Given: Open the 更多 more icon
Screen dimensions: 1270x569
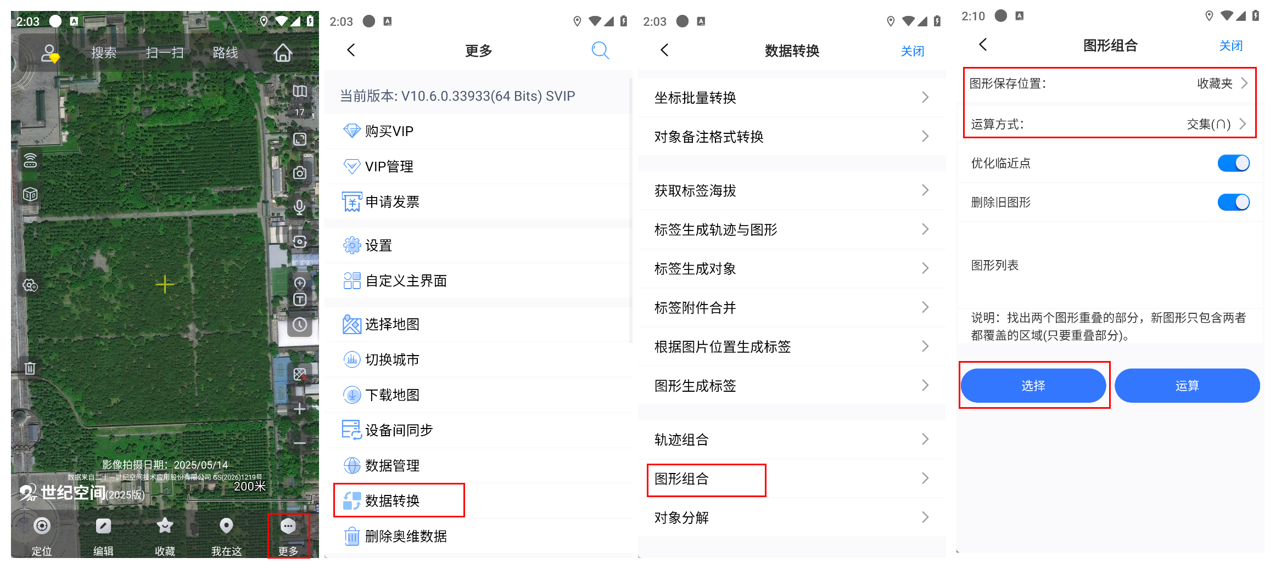Looking at the screenshot, I should 288,526.
